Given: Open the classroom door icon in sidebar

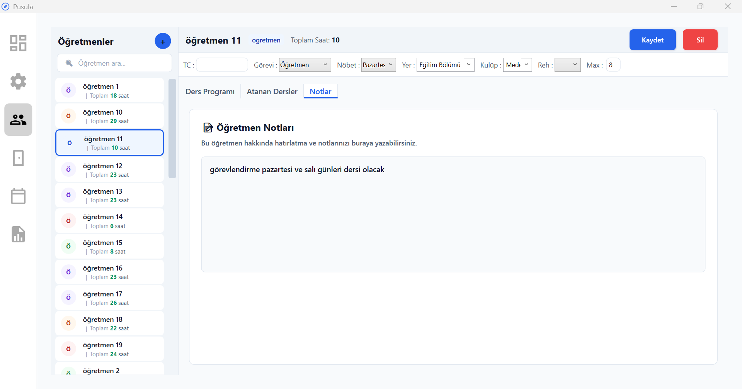Looking at the screenshot, I should (18, 158).
